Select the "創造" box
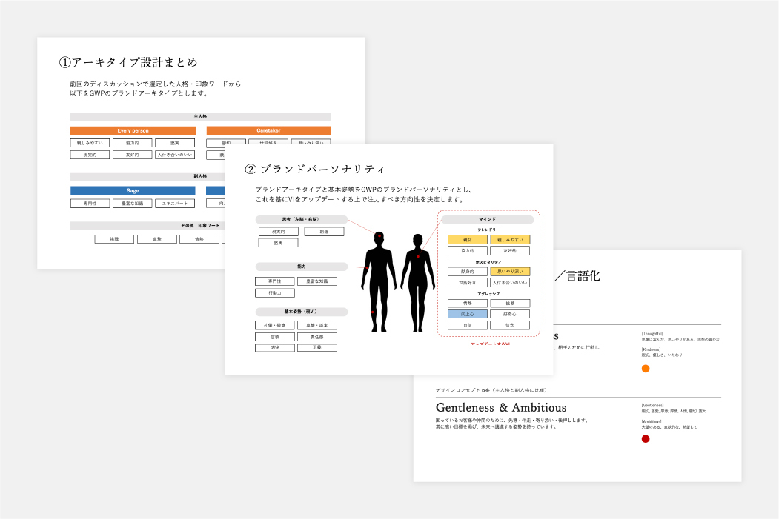779x519 pixels. point(324,232)
